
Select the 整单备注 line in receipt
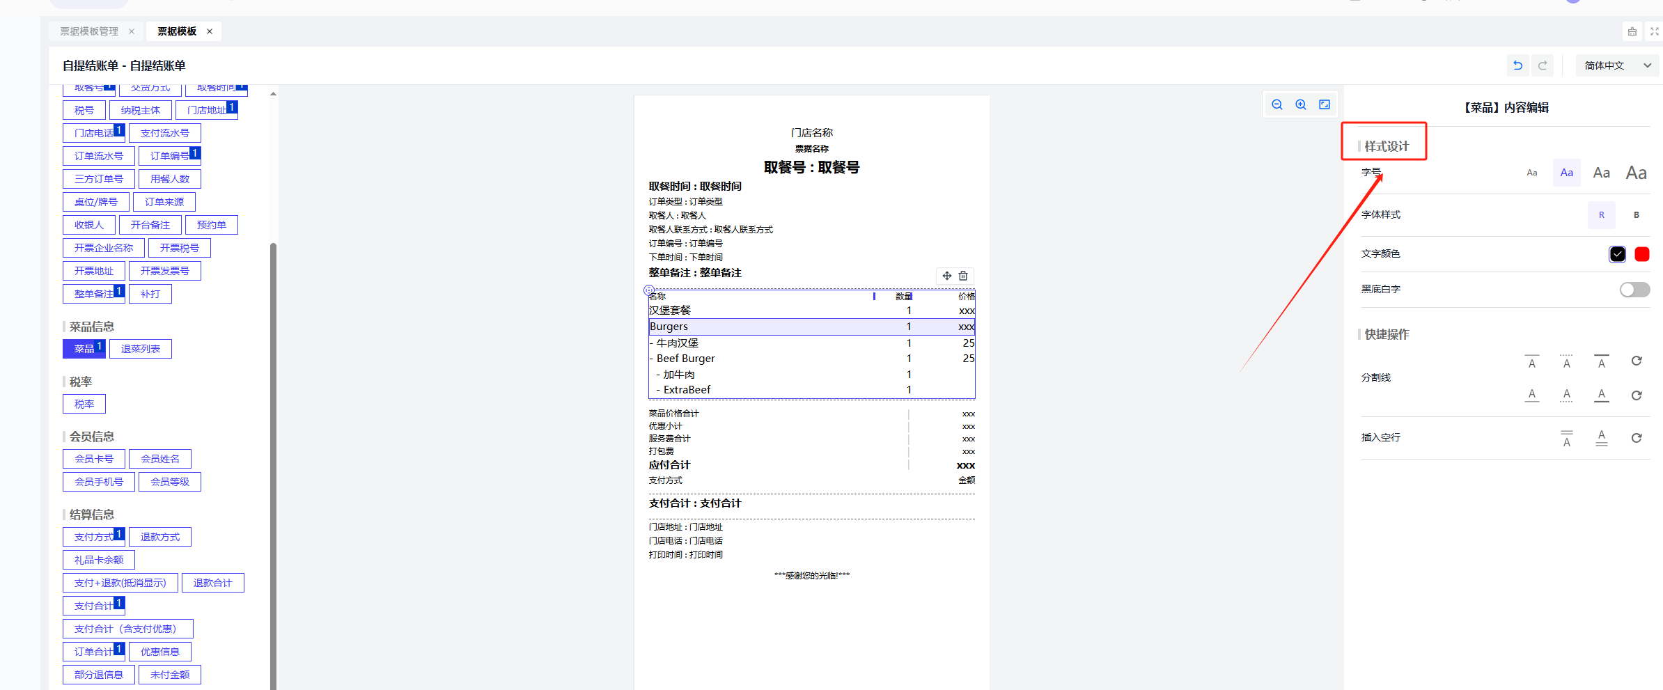[695, 273]
